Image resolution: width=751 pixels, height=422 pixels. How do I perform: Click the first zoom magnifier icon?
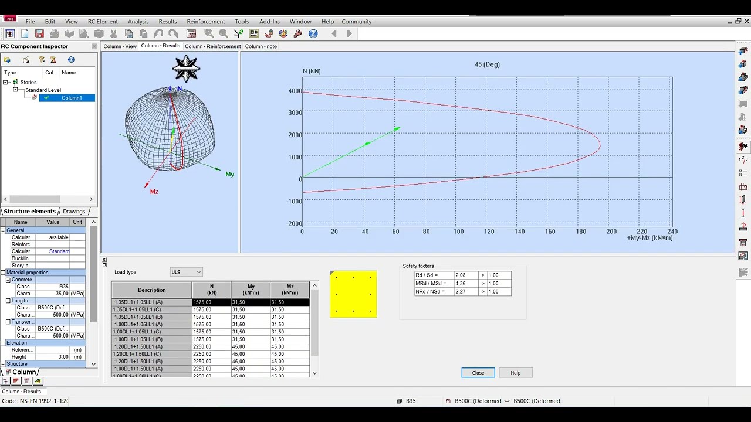pyautogui.click(x=209, y=34)
